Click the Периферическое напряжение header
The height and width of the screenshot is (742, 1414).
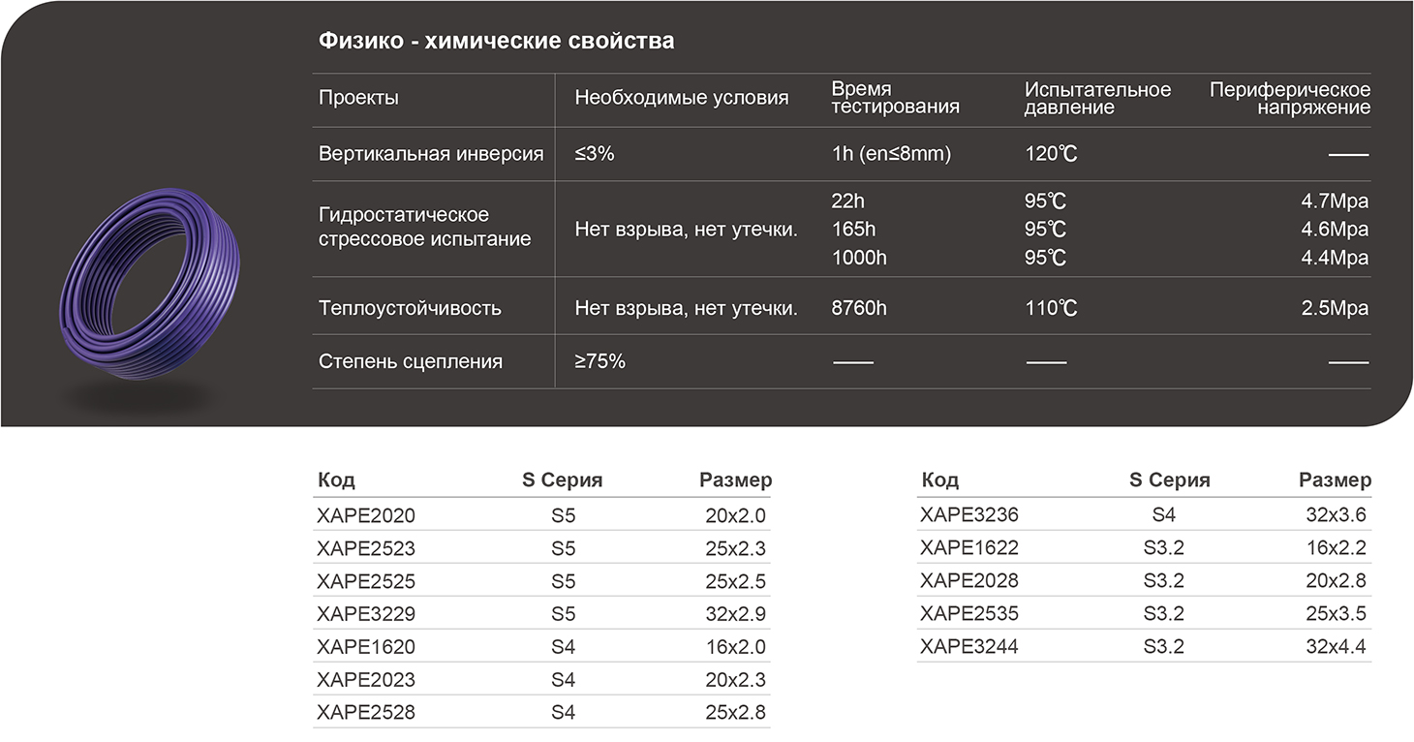point(1290,98)
